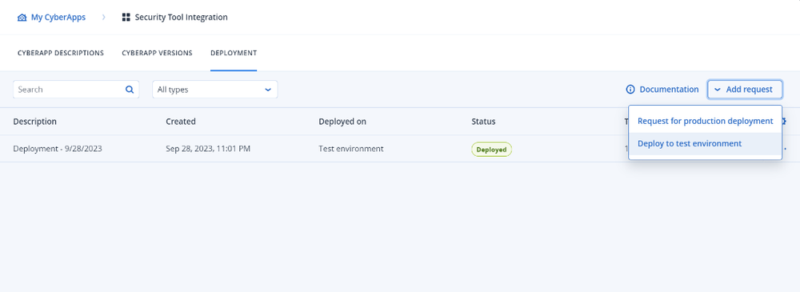Image resolution: width=800 pixels, height=292 pixels.
Task: Collapse the Add request menu
Action: pos(745,90)
